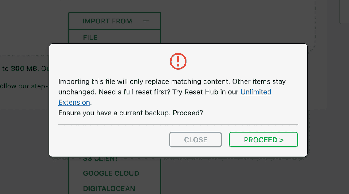Select GOOGLE CLOUD from the import list
Screen dimensions: 349x194
[x=111, y=173]
